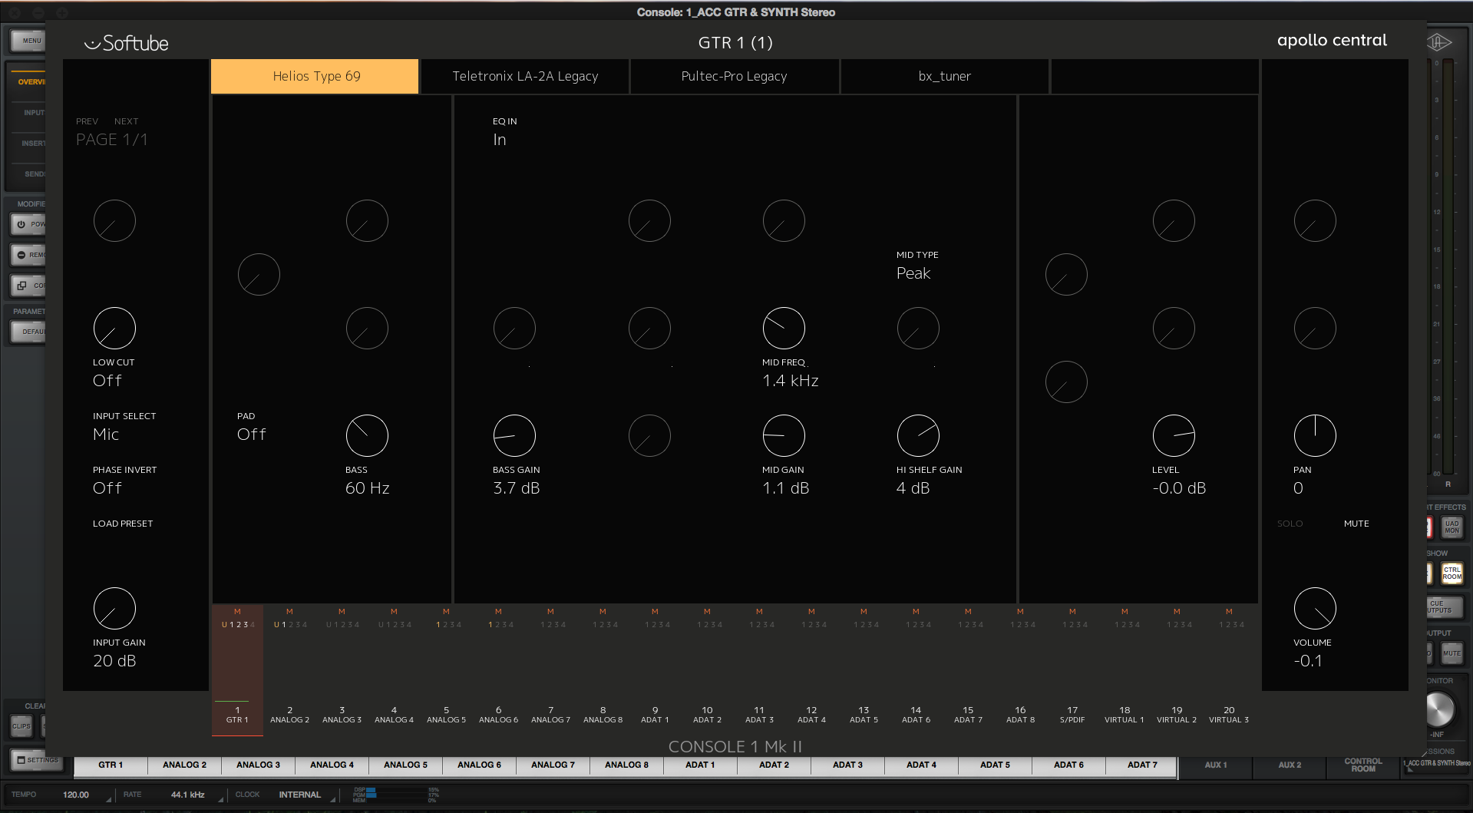
Task: Clear clips with the CLIPS button
Action: (21, 725)
